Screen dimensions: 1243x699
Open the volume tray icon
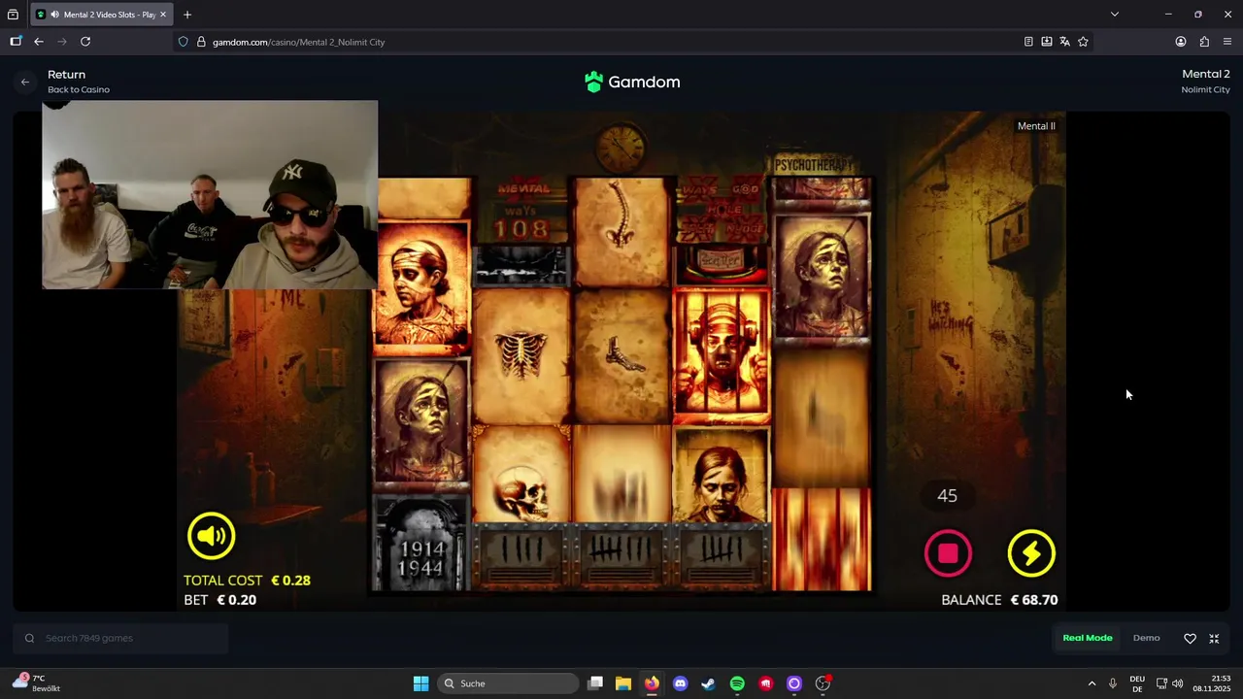point(1178,683)
